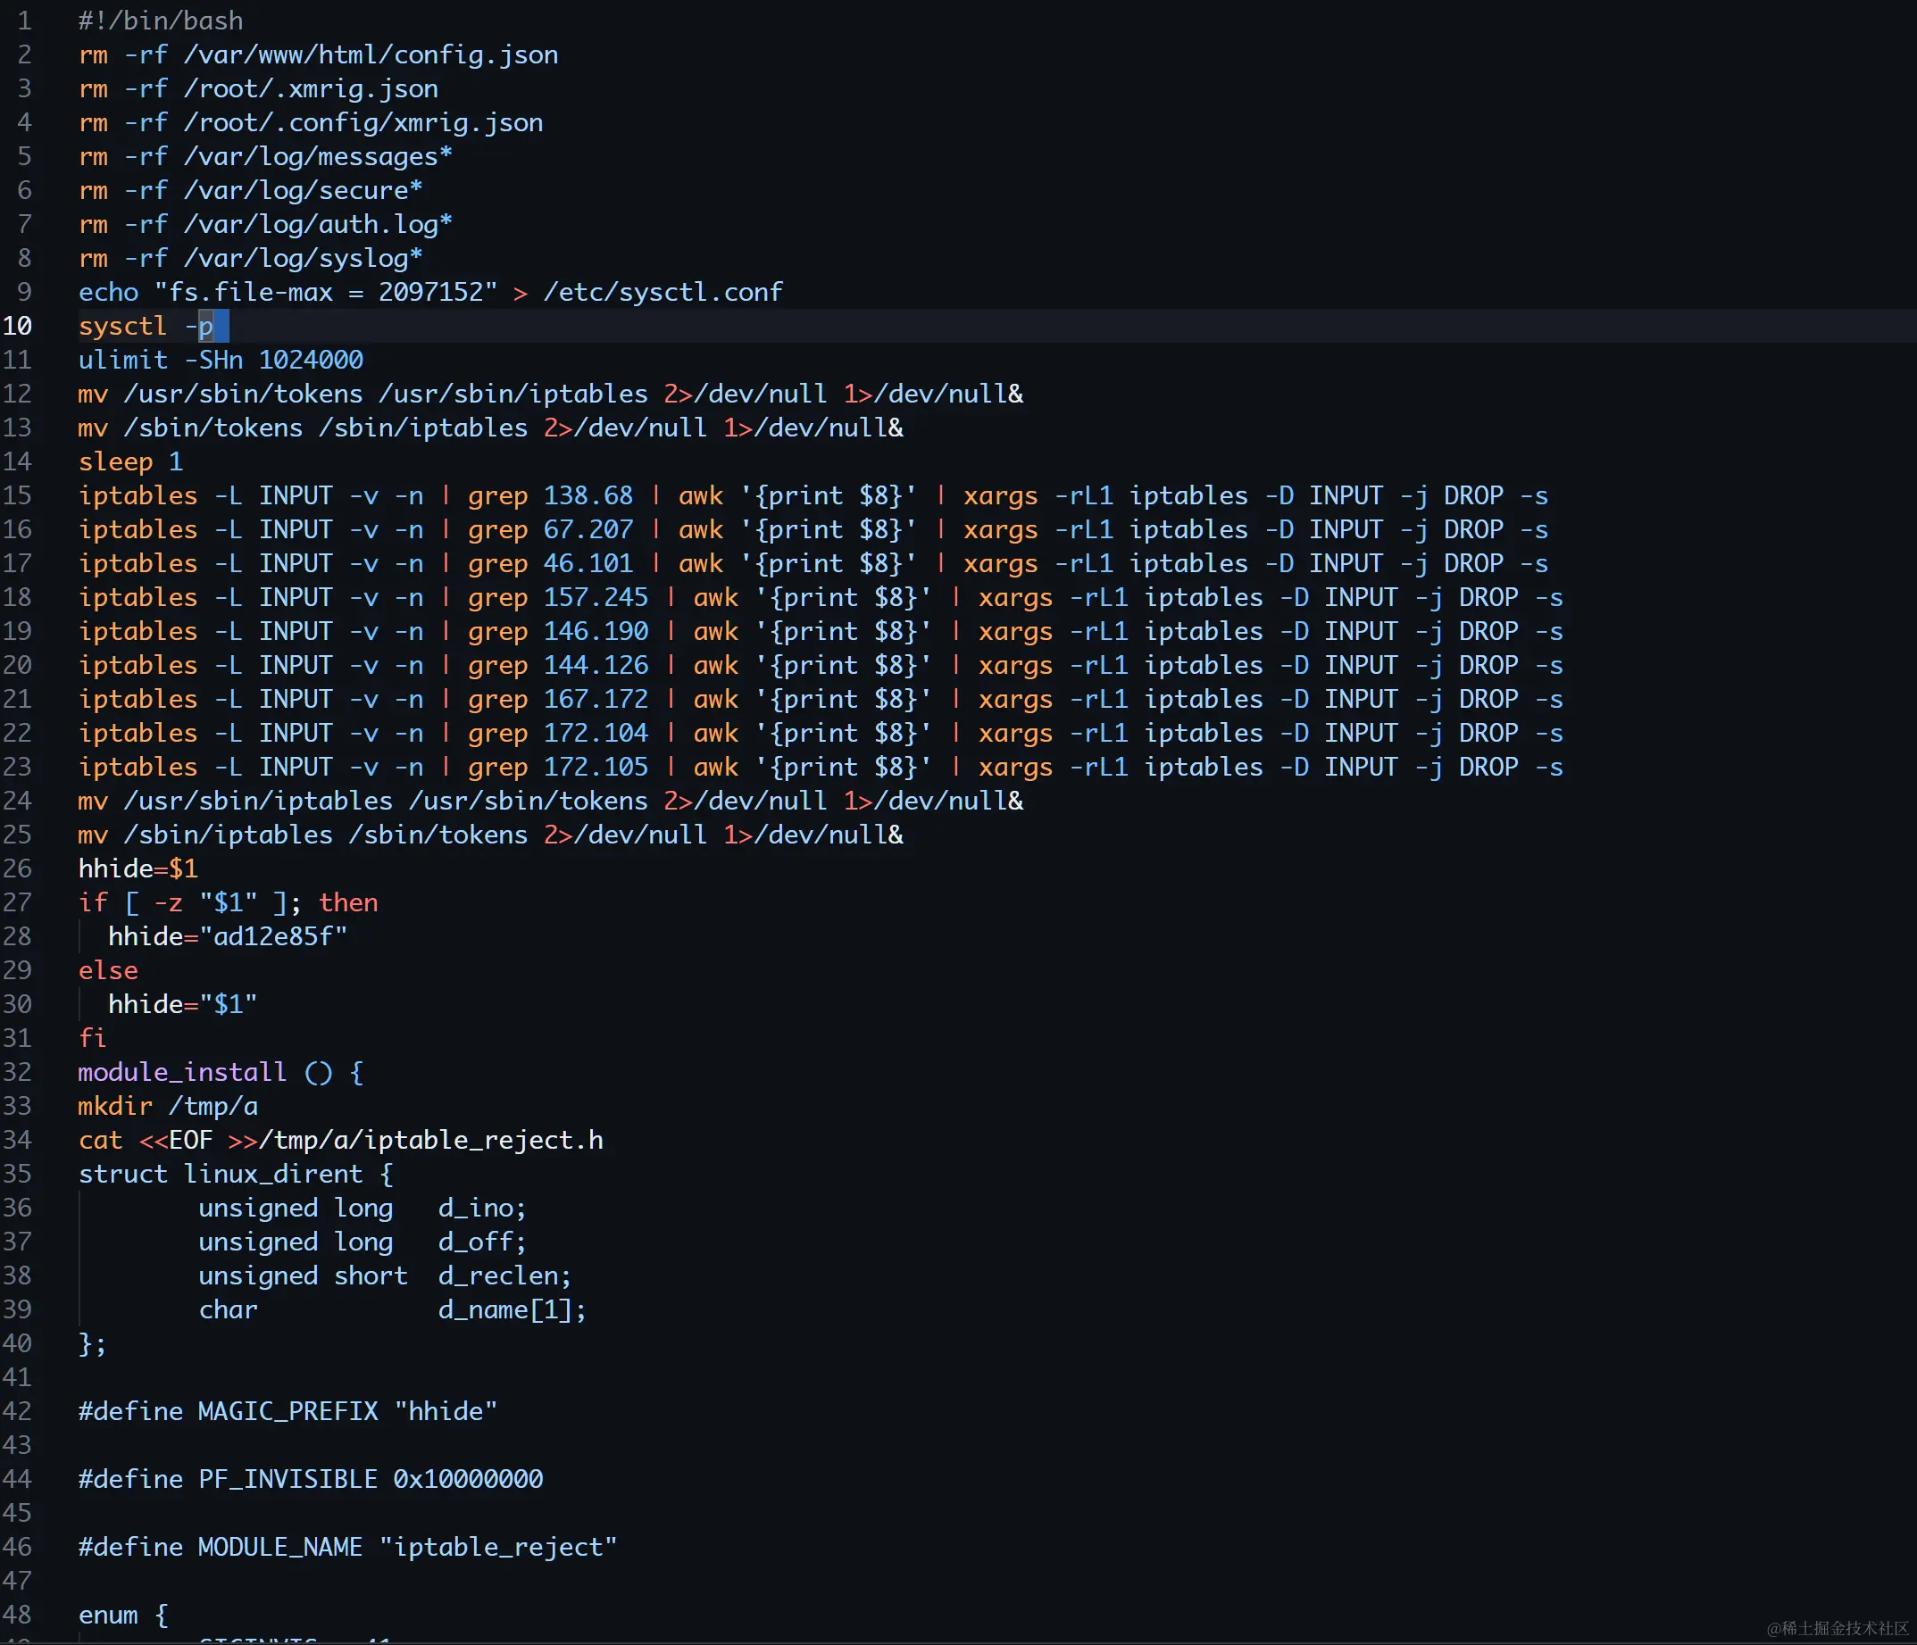Screen dimensions: 1917x1645
Task: Click the "ulimit -SHn 1024000" line
Action: 221,360
